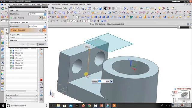The width and height of the screenshot is (192, 108).
Task: Open the Preferences menu
Action: click(x=74, y=4)
